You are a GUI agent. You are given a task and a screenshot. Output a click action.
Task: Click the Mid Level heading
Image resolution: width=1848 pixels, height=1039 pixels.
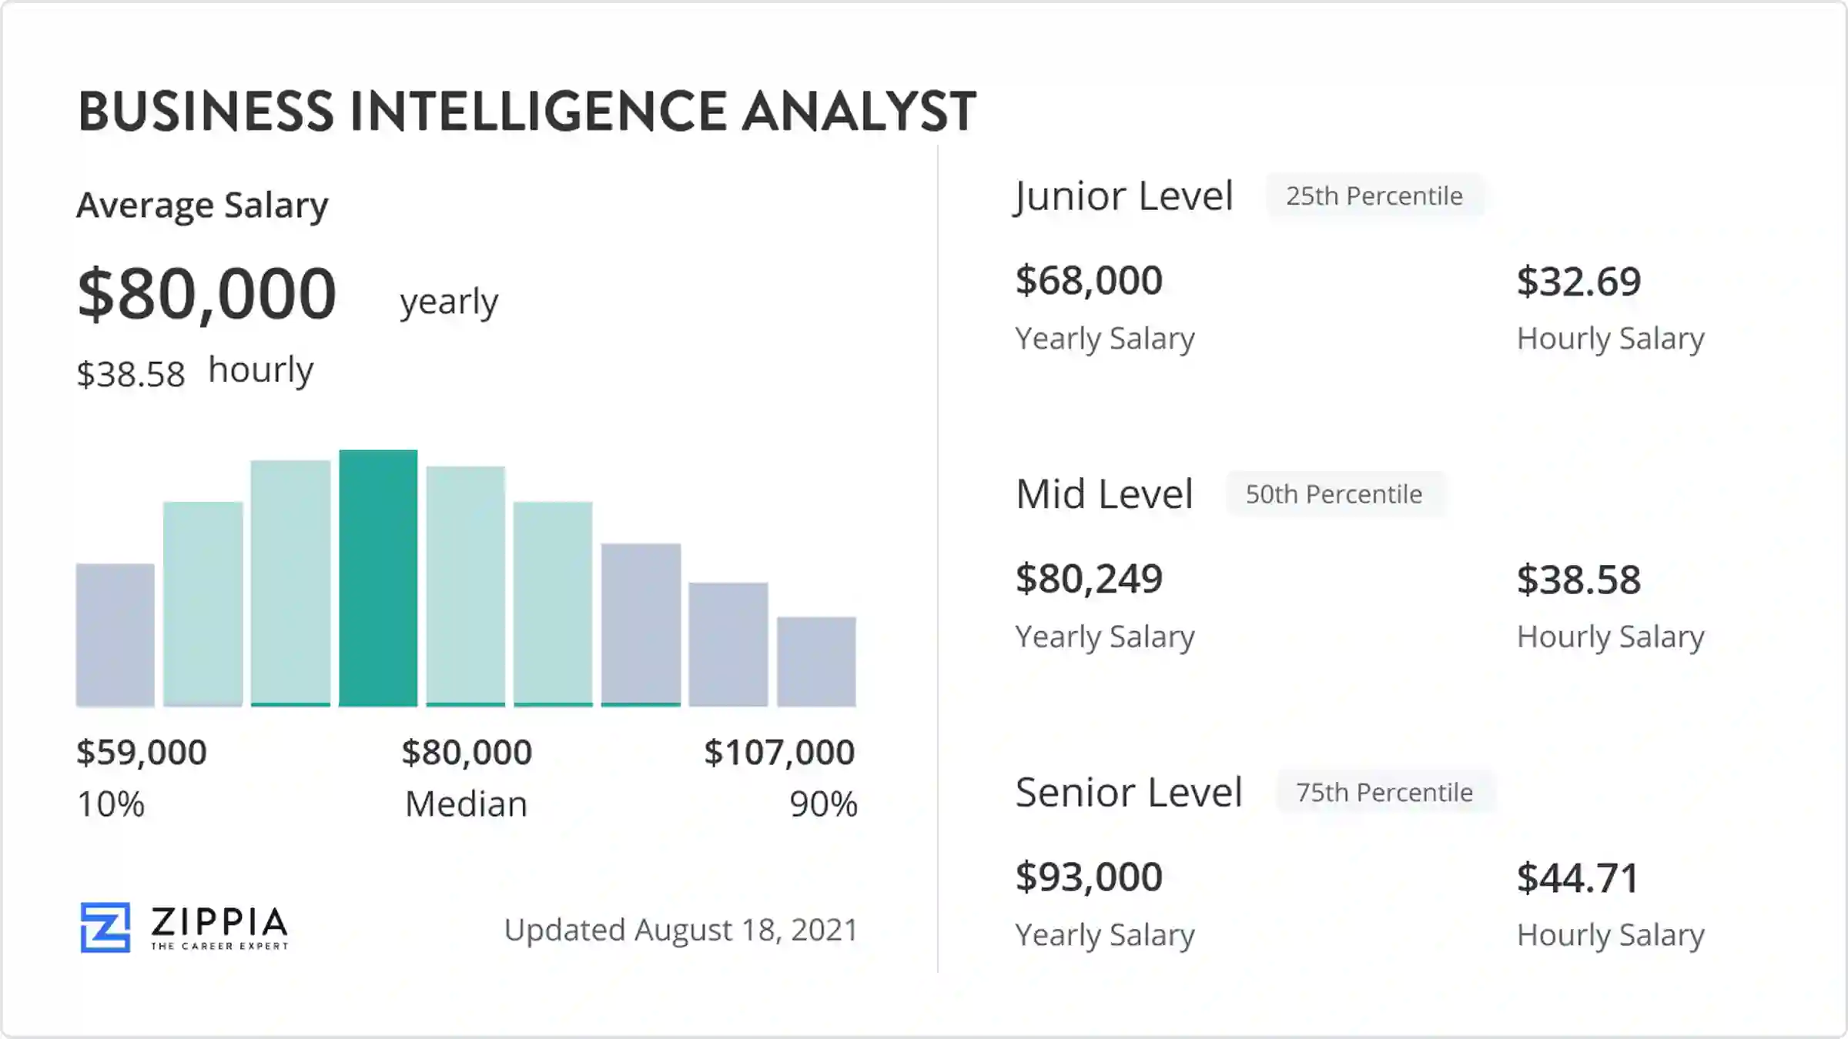point(1104,494)
